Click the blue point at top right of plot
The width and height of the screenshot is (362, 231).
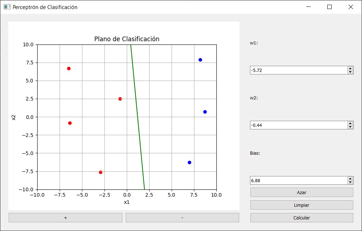pyautogui.click(x=200, y=59)
